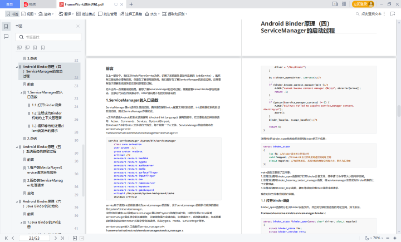401x242 pixels.
Task: Open the 注释工具箱 annotation toolbox
Action: [131, 14]
